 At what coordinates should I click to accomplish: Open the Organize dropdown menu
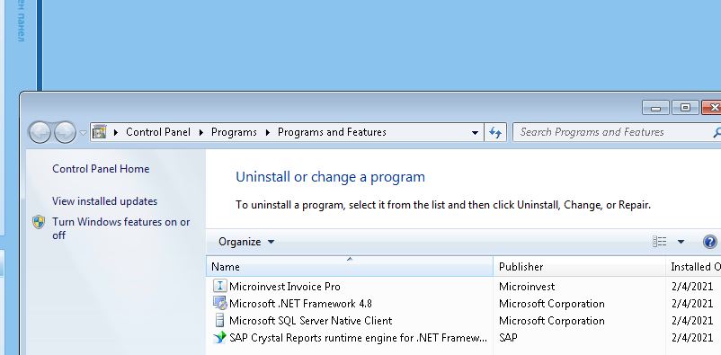click(x=246, y=242)
